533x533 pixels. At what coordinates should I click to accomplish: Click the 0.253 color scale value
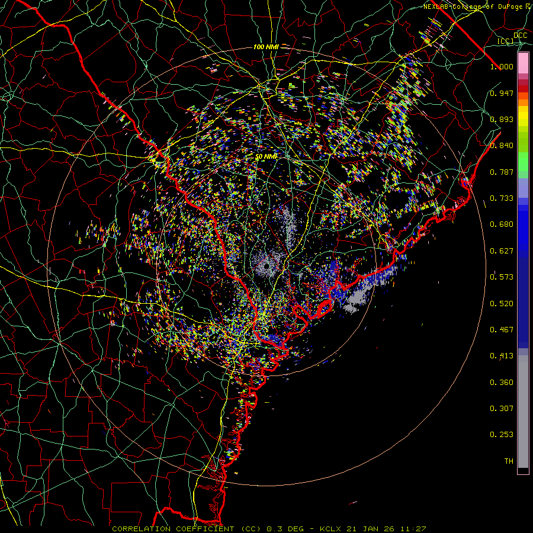[502, 435]
